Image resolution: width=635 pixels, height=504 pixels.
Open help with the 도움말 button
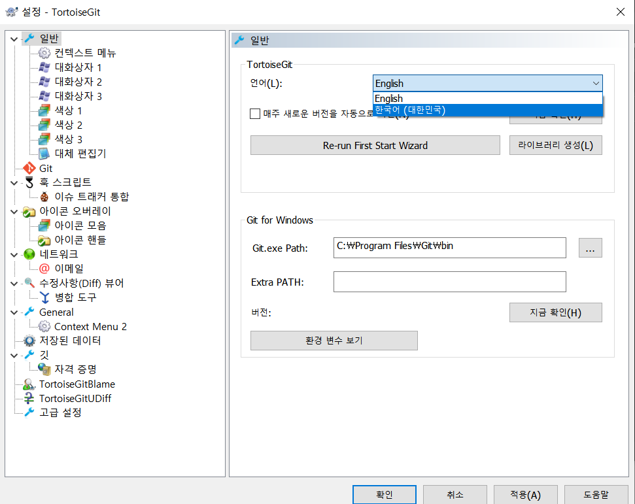(596, 495)
